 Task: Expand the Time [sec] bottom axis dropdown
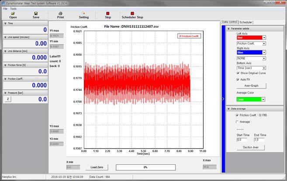pos(264,68)
